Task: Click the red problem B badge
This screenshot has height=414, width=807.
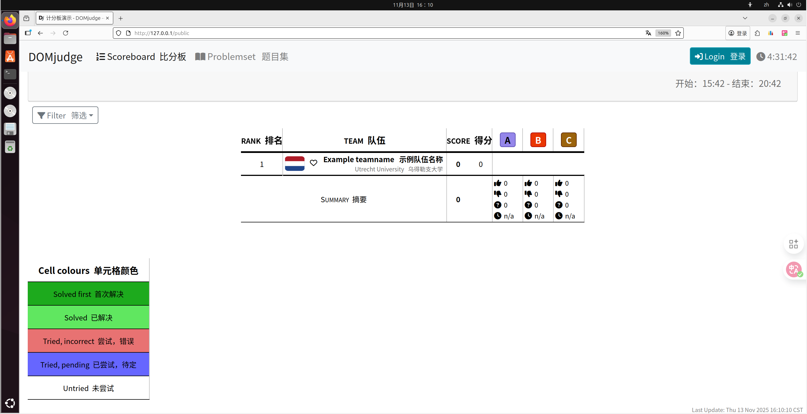Action: [538, 140]
